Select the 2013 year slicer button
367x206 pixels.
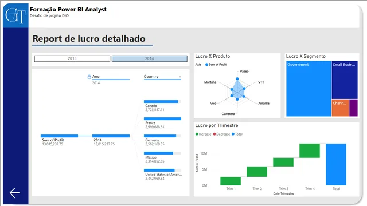[x=72, y=58]
